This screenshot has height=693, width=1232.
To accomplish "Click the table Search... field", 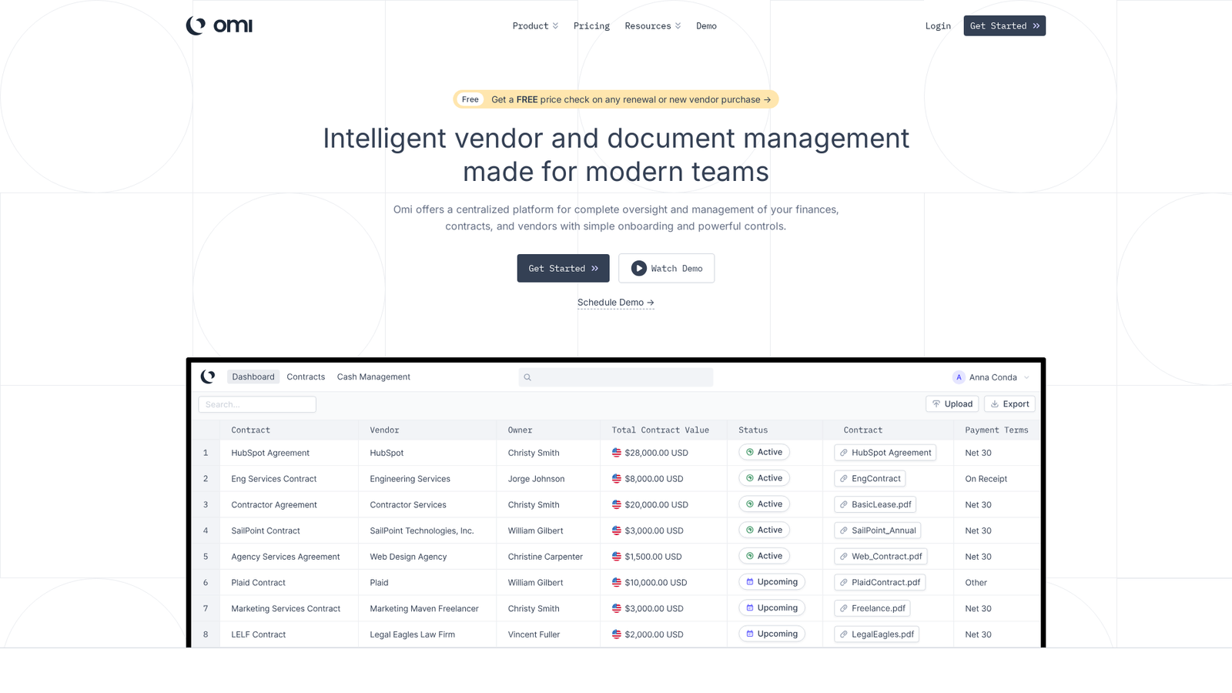I will (257, 404).
